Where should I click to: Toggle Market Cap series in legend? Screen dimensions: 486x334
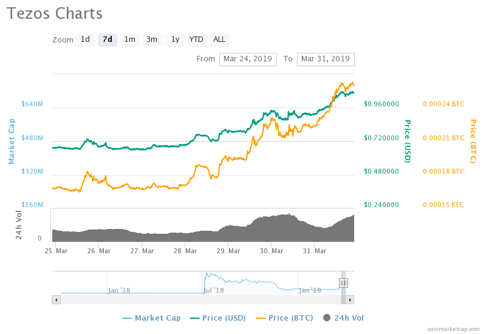tap(157, 318)
